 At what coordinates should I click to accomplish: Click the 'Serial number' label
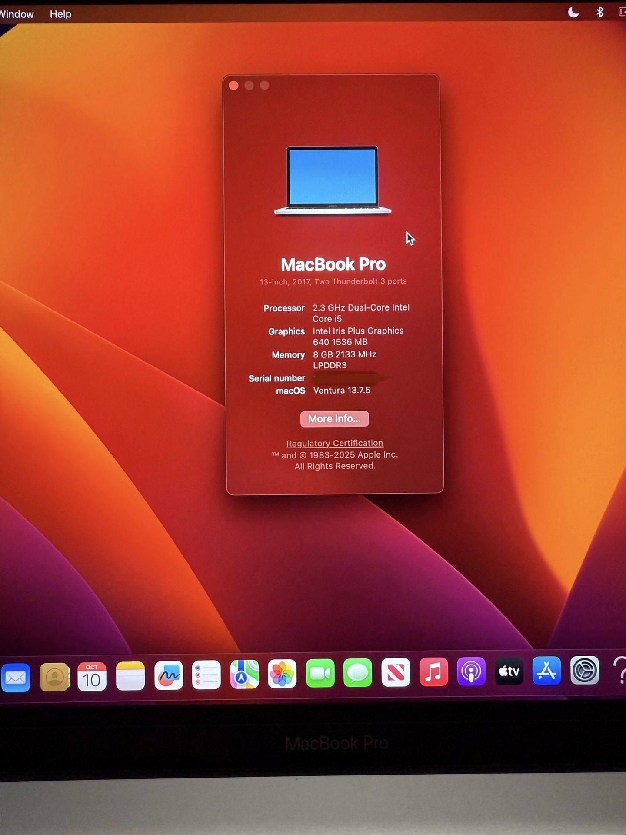[277, 378]
